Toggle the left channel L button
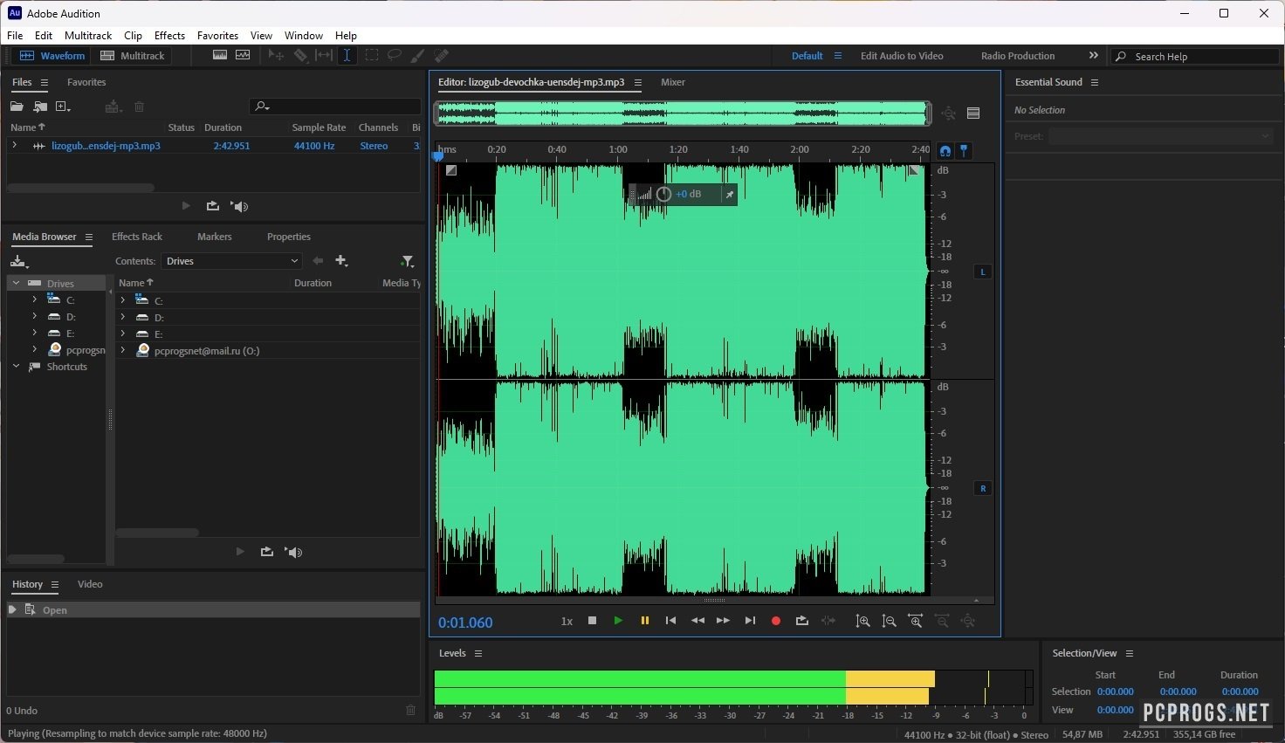The height and width of the screenshot is (743, 1285). click(982, 272)
